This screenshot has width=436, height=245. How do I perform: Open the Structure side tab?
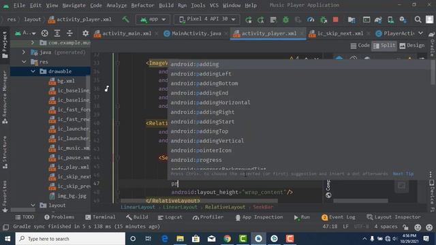pos(5,152)
